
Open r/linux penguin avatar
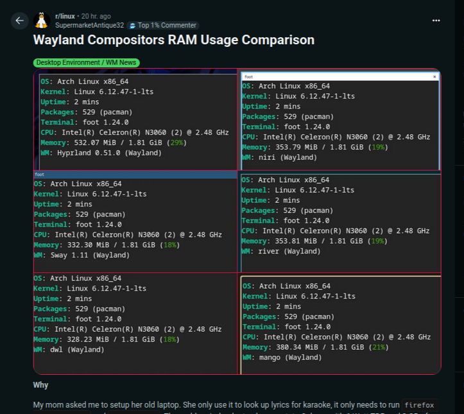[42, 21]
